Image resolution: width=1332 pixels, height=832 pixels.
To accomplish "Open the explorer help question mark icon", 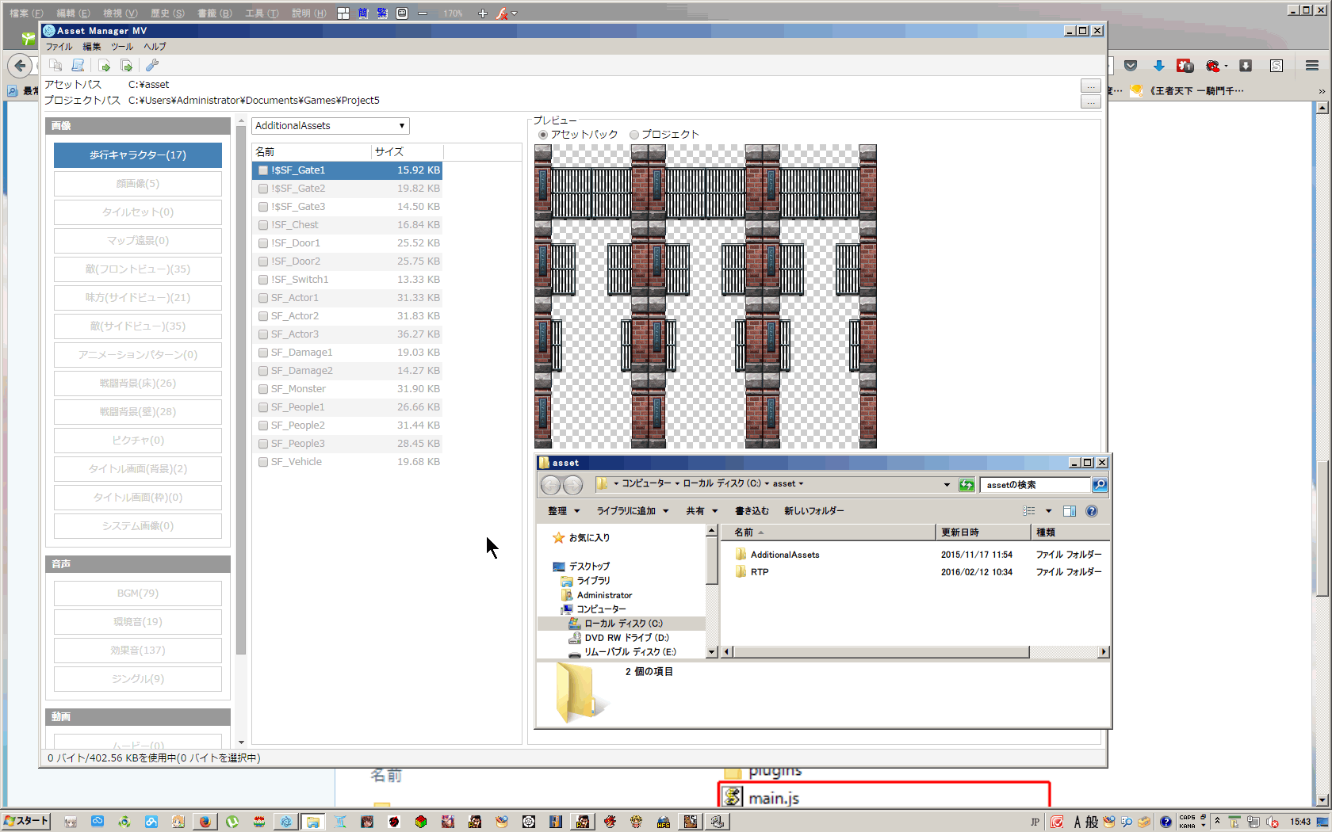I will pos(1092,511).
